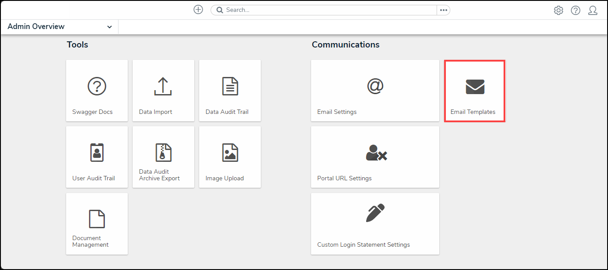Open Custom Login Statement Settings tile

(x=375, y=223)
